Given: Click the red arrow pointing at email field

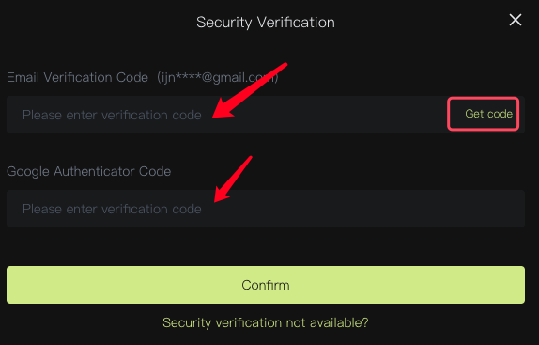Looking at the screenshot, I should (x=249, y=90).
